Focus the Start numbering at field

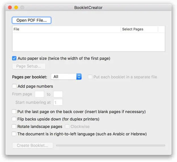click(x=58, y=102)
